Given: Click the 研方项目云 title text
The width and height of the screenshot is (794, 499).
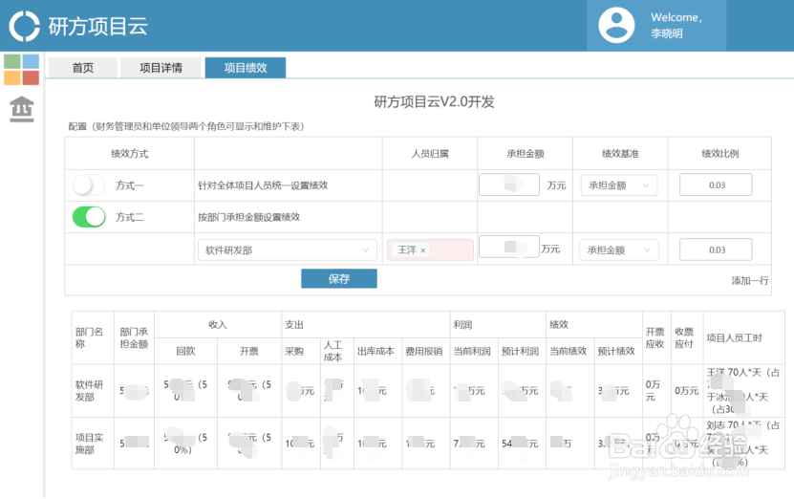Looking at the screenshot, I should tap(97, 27).
